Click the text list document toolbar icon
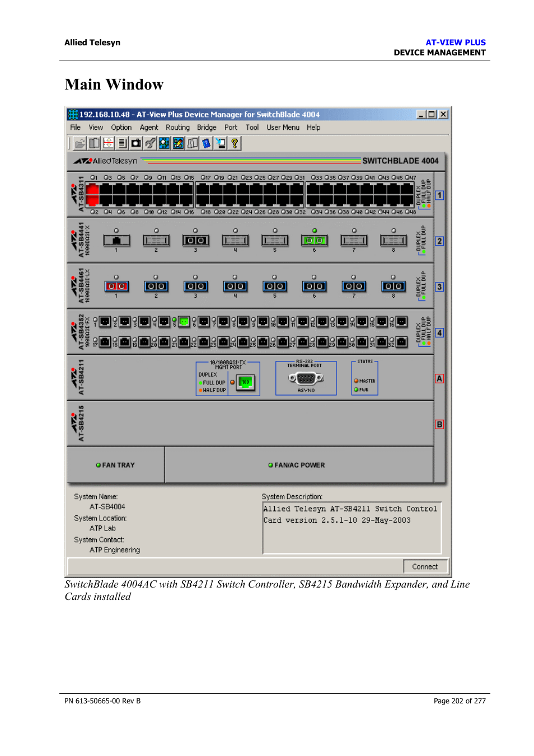The image size is (534, 756). 122,143
